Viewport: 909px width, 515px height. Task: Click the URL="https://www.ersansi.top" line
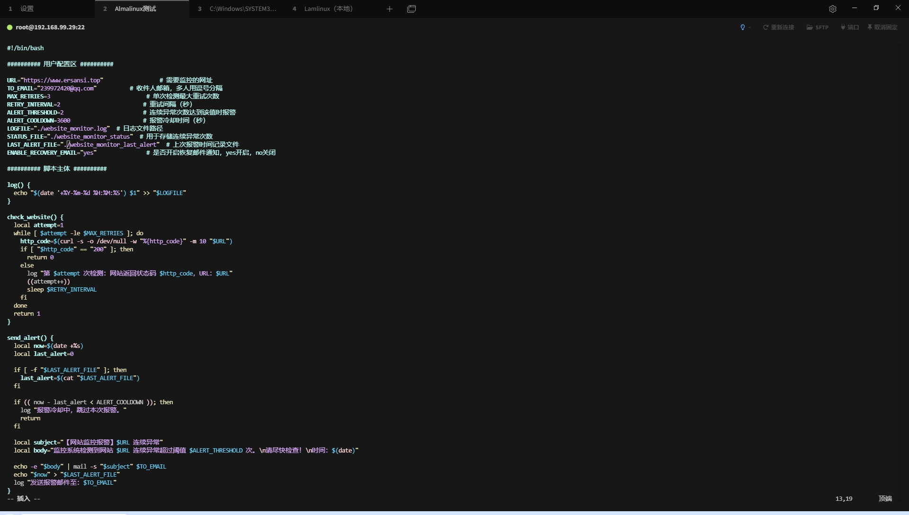click(55, 80)
